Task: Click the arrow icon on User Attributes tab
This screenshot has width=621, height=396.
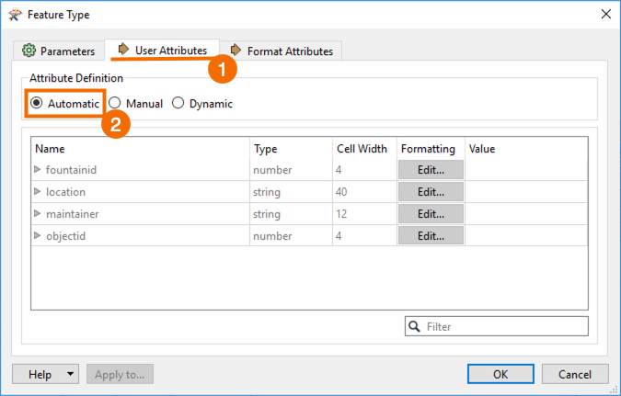Action: tap(123, 49)
